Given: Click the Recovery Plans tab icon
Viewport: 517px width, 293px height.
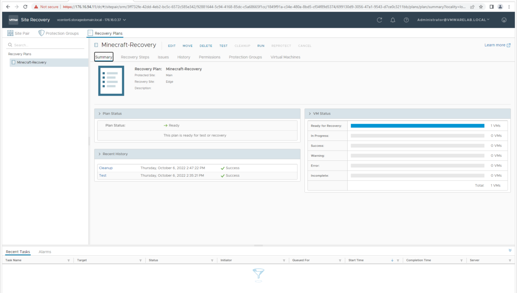Looking at the screenshot, I should point(90,33).
